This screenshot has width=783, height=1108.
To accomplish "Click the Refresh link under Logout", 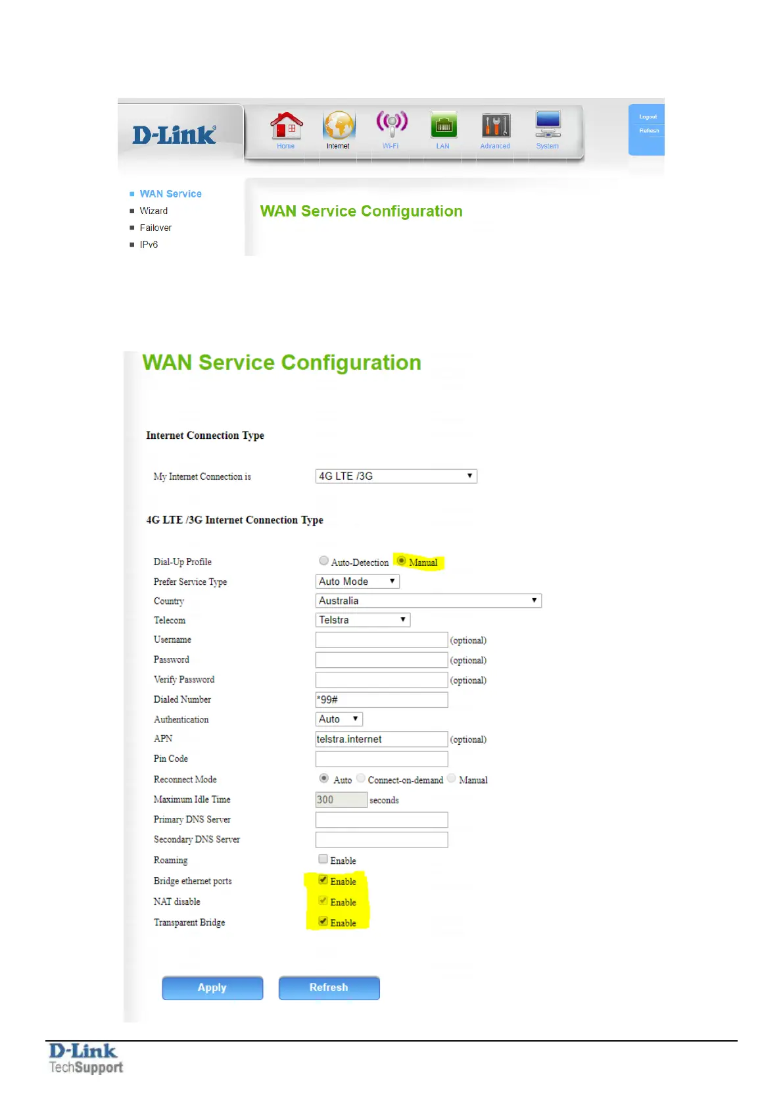I will click(649, 130).
